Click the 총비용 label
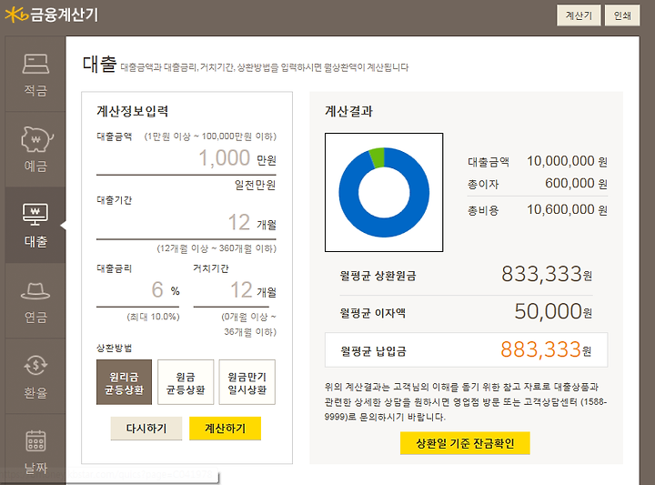This screenshot has width=655, height=485. tap(483, 210)
